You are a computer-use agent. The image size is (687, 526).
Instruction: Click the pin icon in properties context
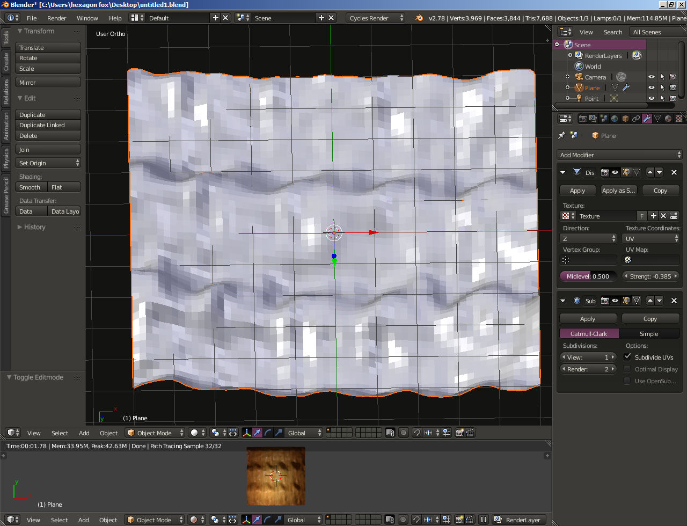point(562,135)
